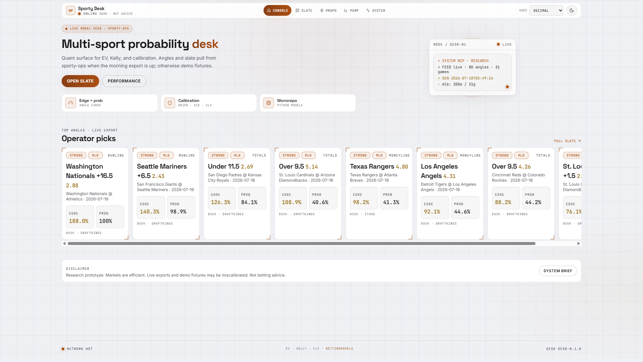Open the Texas Rangers 4.80 card
The image size is (643, 362).
click(379, 193)
